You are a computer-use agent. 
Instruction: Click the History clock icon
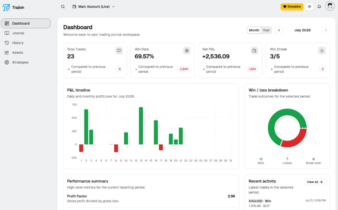pyautogui.click(x=7, y=43)
